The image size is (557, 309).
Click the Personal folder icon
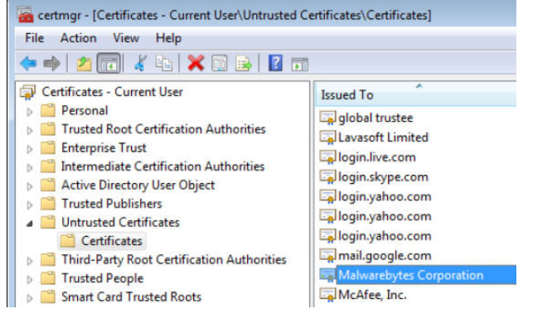(48, 110)
